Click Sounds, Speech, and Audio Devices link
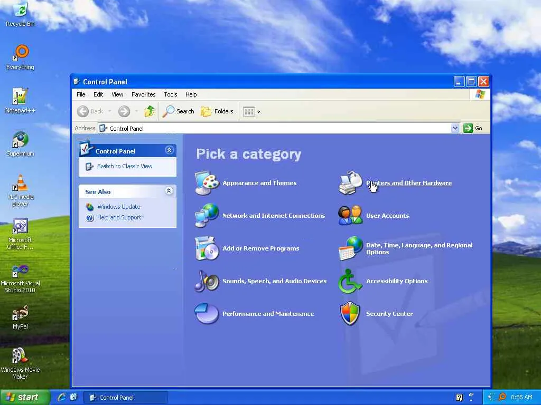Screen dimensions: 541x405 point(274,281)
